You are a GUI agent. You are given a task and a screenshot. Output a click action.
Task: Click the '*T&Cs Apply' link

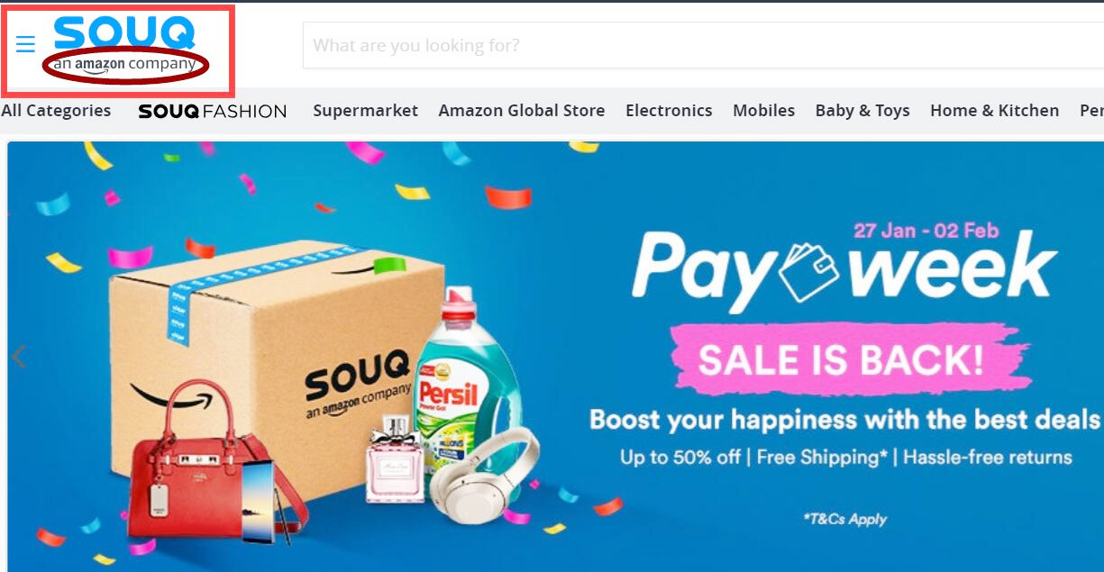pyautogui.click(x=844, y=519)
